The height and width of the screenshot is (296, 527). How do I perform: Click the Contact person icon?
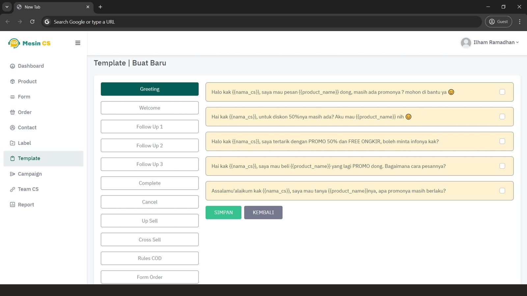(x=13, y=128)
